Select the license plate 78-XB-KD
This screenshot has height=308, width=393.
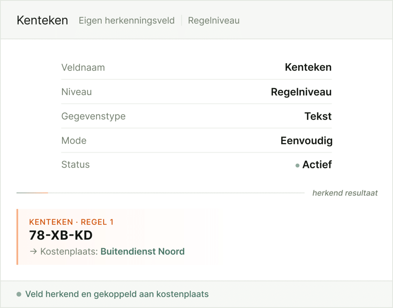coord(61,235)
